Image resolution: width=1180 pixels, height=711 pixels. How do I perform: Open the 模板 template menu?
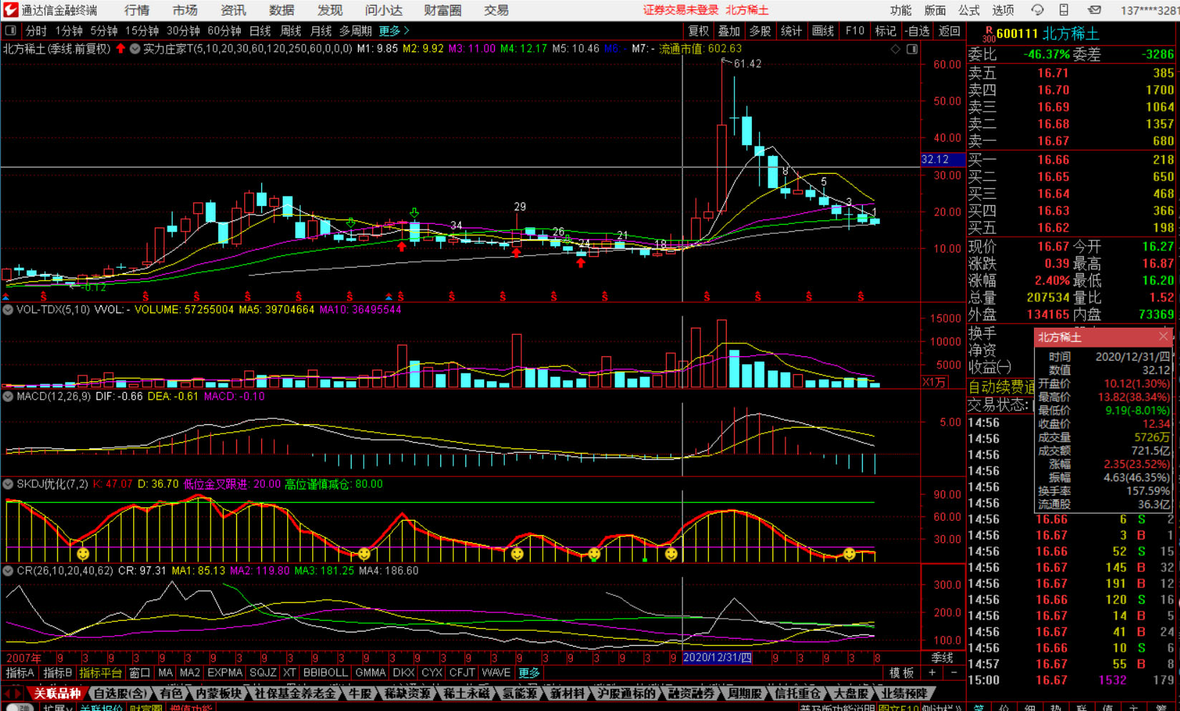click(901, 672)
